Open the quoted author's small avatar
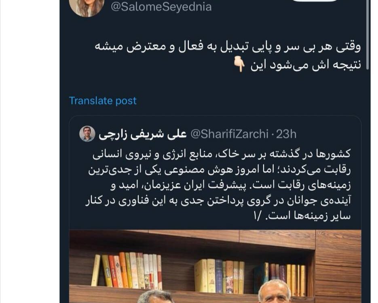 pyautogui.click(x=87, y=134)
